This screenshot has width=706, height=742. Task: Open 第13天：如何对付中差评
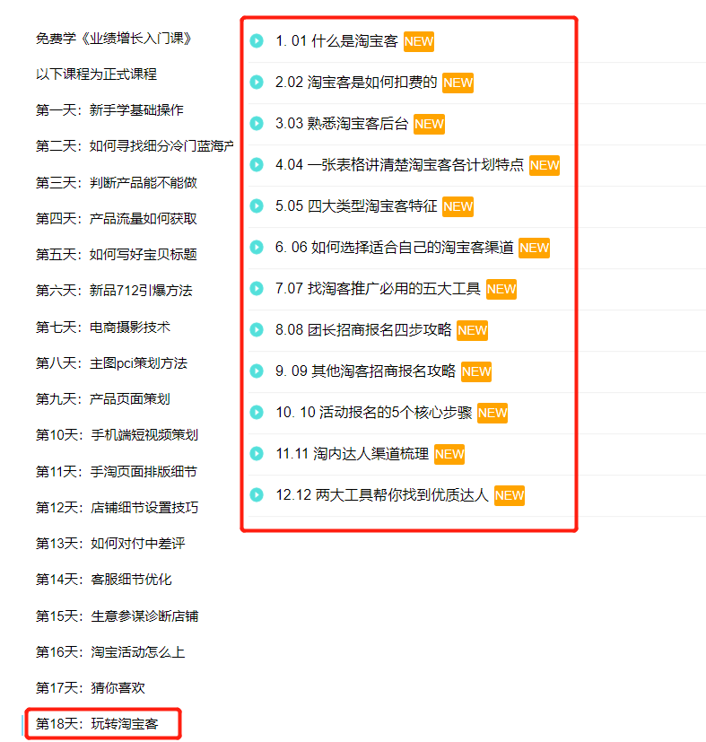[110, 544]
